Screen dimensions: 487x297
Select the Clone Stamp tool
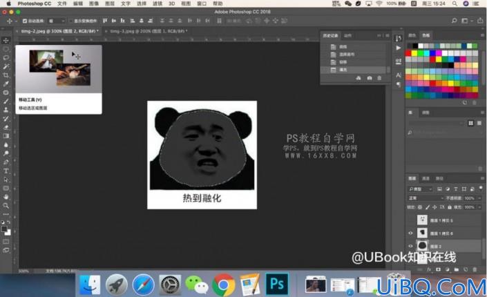pos(6,110)
